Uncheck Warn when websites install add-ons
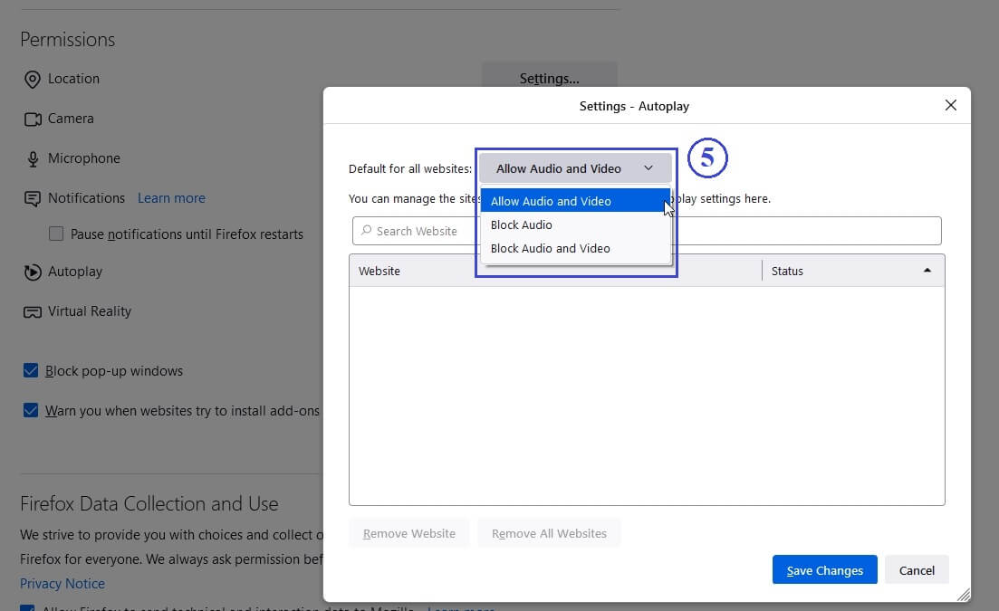The width and height of the screenshot is (999, 611). coord(31,410)
